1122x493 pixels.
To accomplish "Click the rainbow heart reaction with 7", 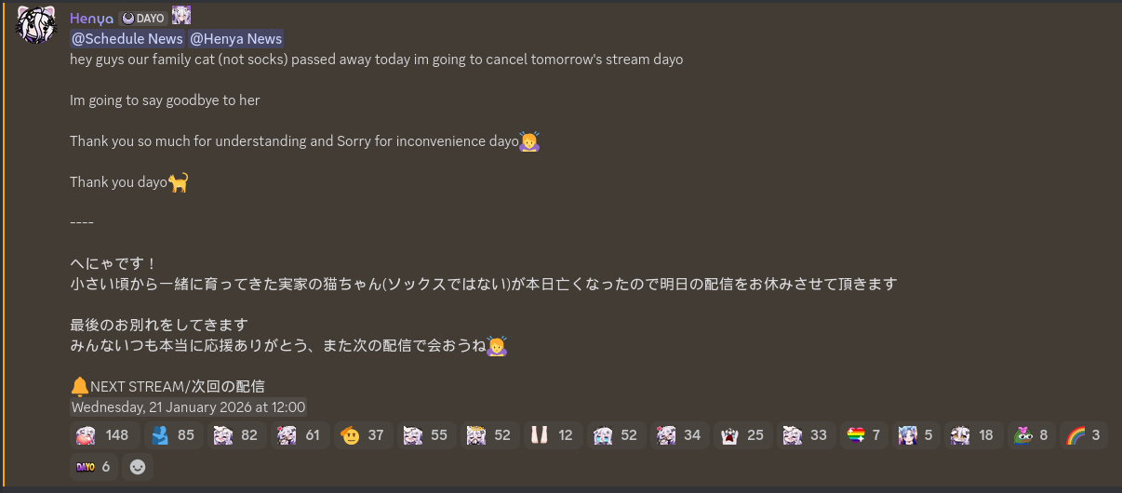I will coord(864,435).
